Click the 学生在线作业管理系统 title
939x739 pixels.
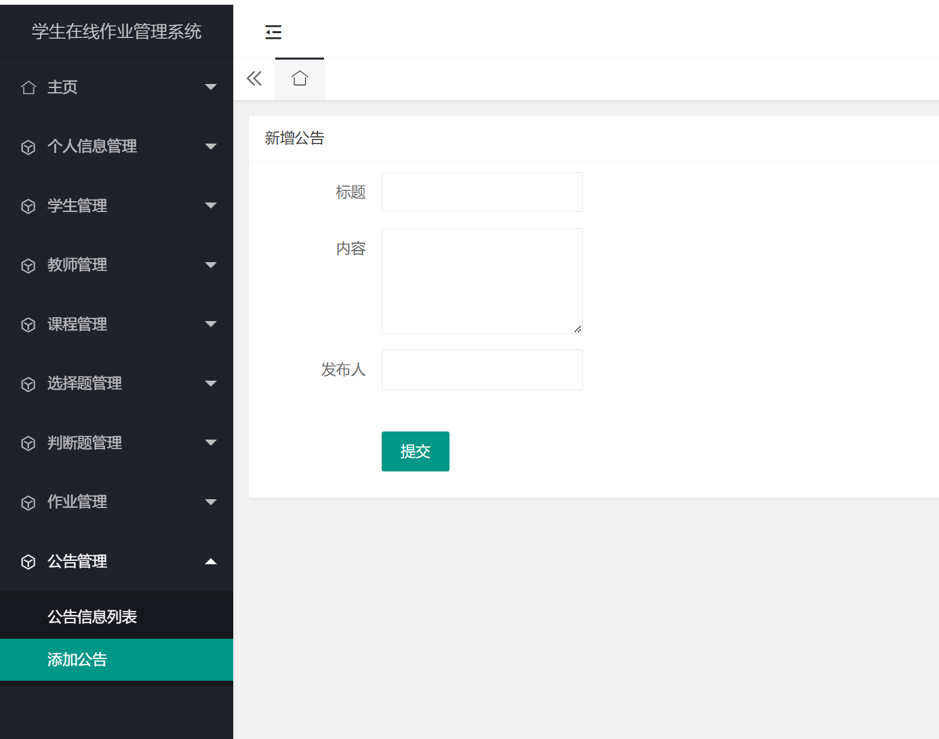(117, 31)
